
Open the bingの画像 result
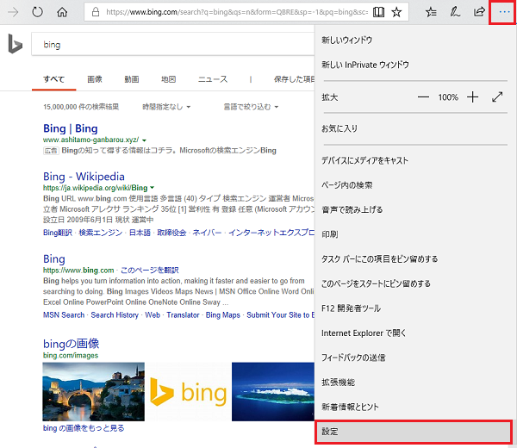(x=71, y=344)
